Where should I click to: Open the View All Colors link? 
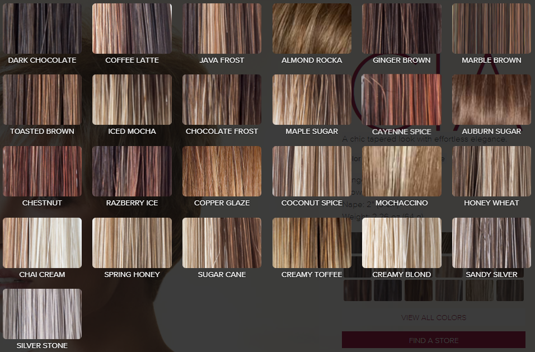pyautogui.click(x=434, y=317)
